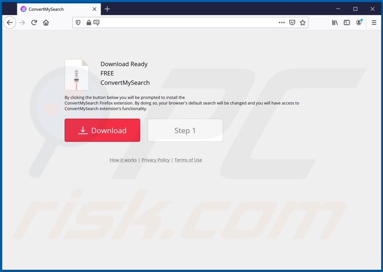Viewport: 383px width, 272px height.
Task: Close the Firefox window
Action: click(372, 9)
